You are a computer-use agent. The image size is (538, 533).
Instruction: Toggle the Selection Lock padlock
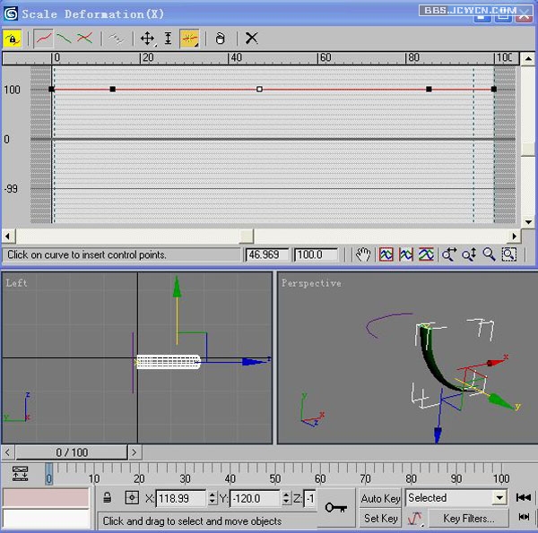pos(108,497)
